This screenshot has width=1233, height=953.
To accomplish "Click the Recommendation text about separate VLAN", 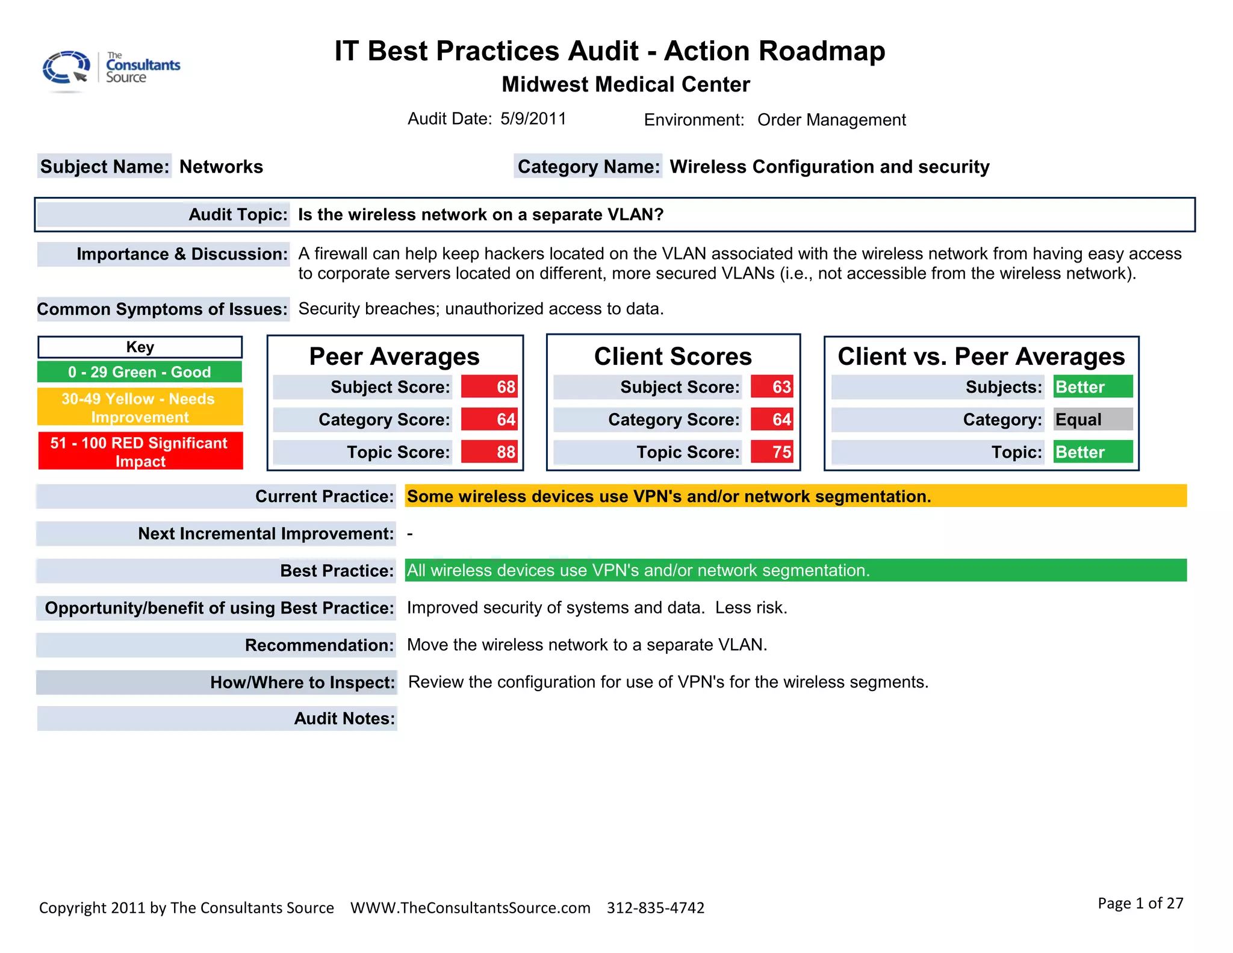I will pos(587,645).
